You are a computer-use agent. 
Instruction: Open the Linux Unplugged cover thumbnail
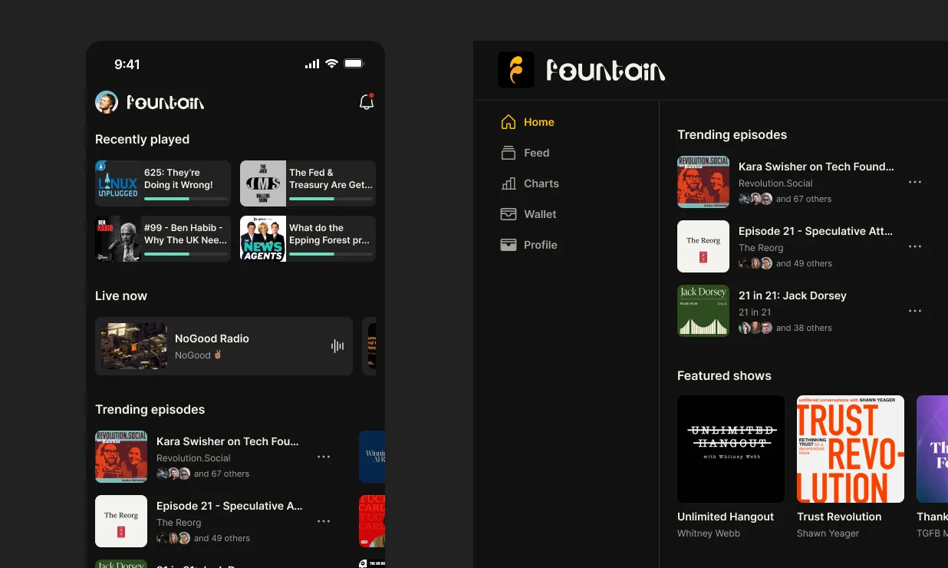point(117,183)
